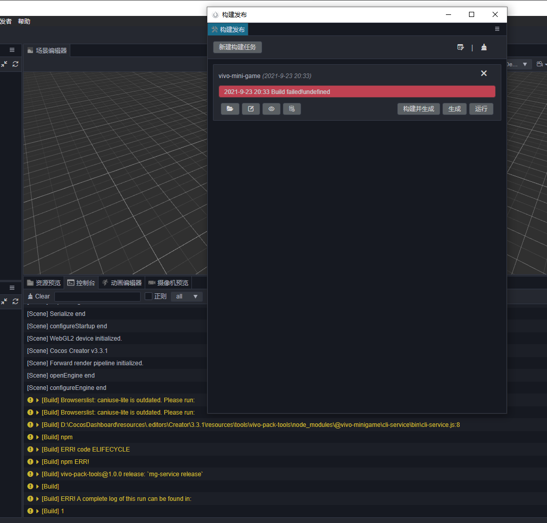
Task: Expand '[Build] npm' log entry
Action: tap(37, 437)
